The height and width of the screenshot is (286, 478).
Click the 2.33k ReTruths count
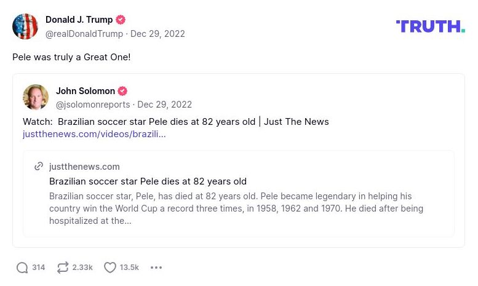coord(82,268)
